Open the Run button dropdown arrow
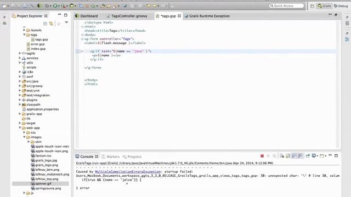 (x=59, y=6)
